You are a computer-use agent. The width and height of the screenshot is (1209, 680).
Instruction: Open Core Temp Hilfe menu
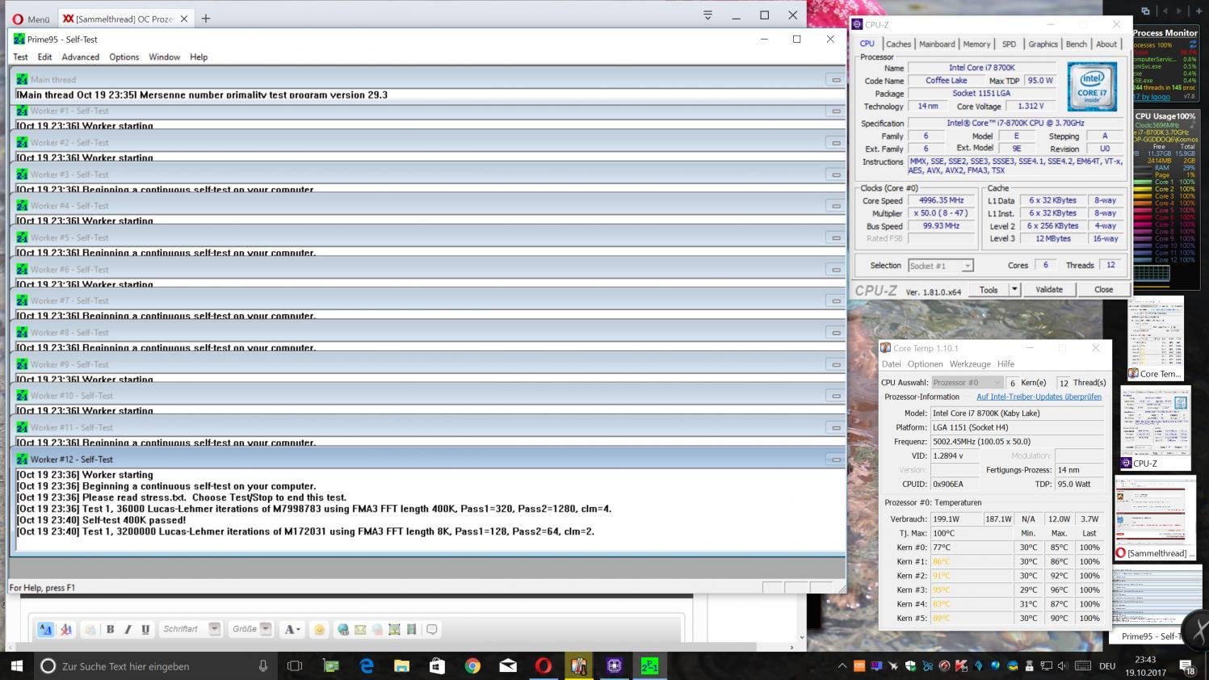(1005, 364)
